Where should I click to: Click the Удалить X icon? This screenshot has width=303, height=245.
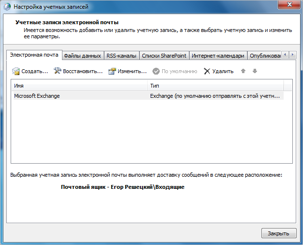point(207,71)
